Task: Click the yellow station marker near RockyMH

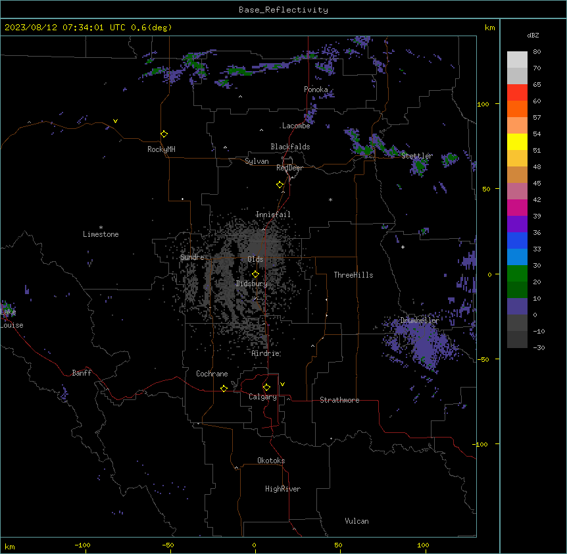Action: [164, 134]
